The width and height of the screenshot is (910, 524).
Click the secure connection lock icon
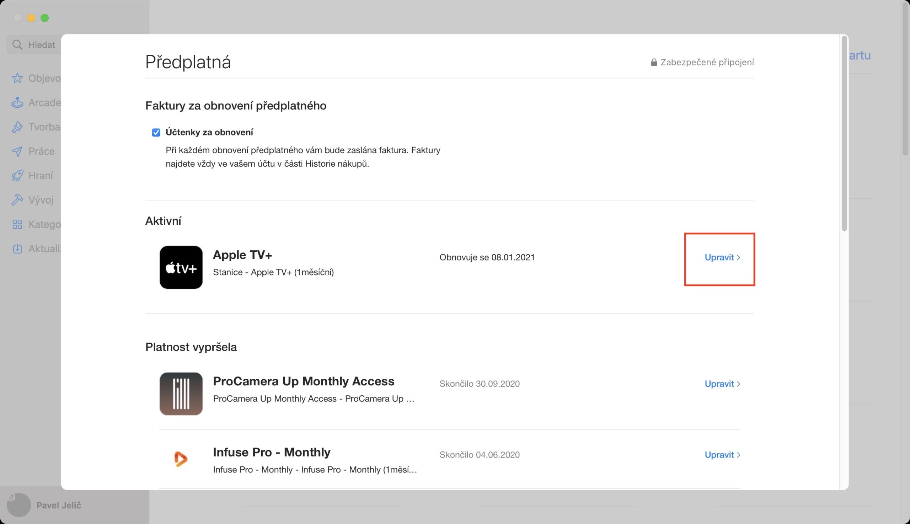[x=654, y=62]
